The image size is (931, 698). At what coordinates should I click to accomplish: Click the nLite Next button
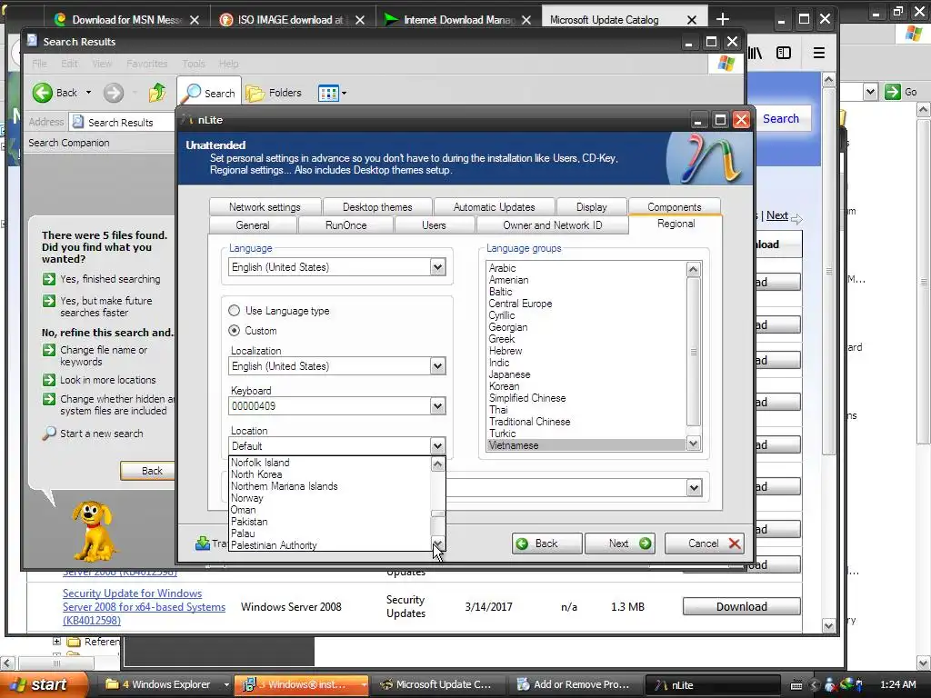click(x=620, y=543)
